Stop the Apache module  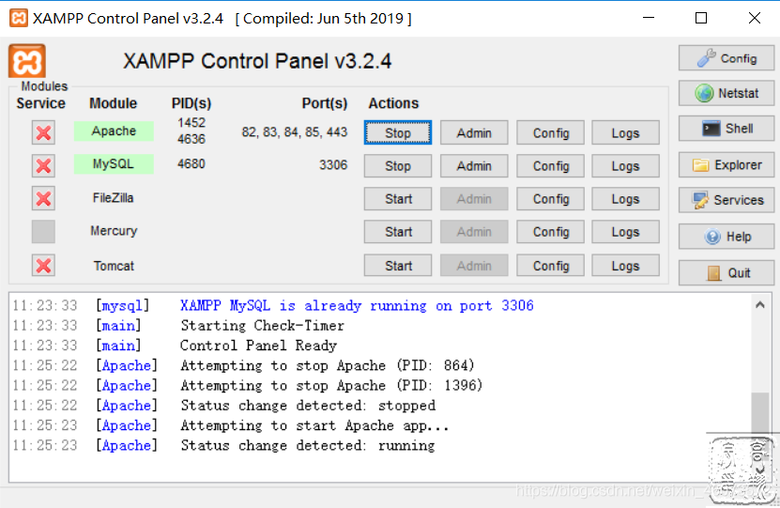click(x=397, y=132)
